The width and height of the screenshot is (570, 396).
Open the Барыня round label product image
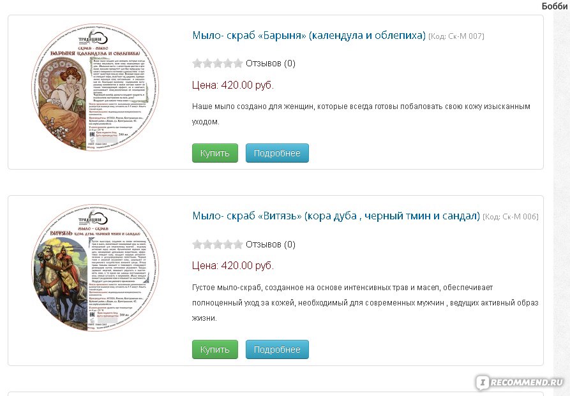pyautogui.click(x=95, y=87)
